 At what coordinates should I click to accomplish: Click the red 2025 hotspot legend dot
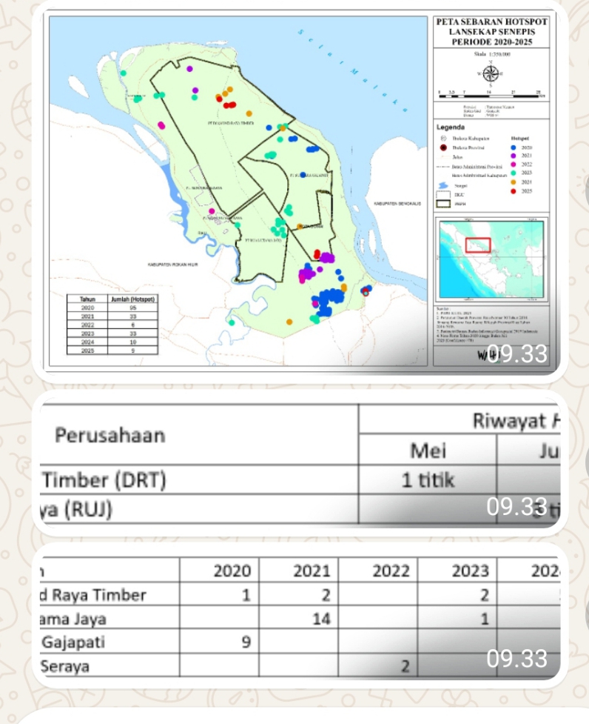(514, 191)
